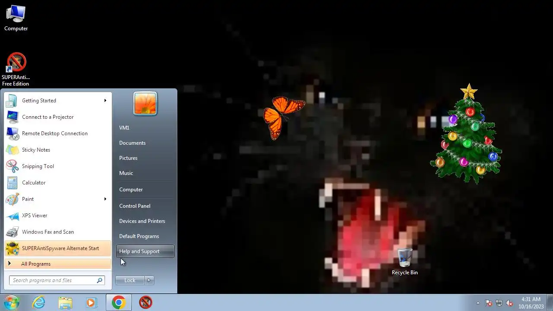Click the Action Center flag tray icon

(489, 303)
